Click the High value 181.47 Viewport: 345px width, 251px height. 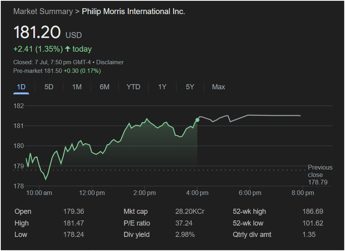pos(74,223)
